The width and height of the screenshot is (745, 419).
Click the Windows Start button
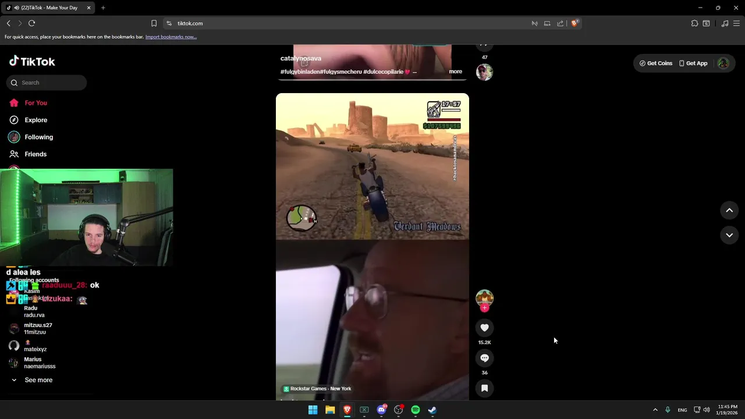(313, 410)
